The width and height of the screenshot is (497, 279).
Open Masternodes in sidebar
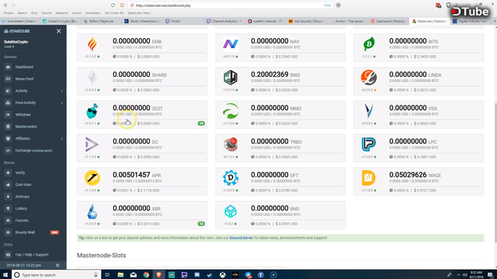(x=26, y=126)
